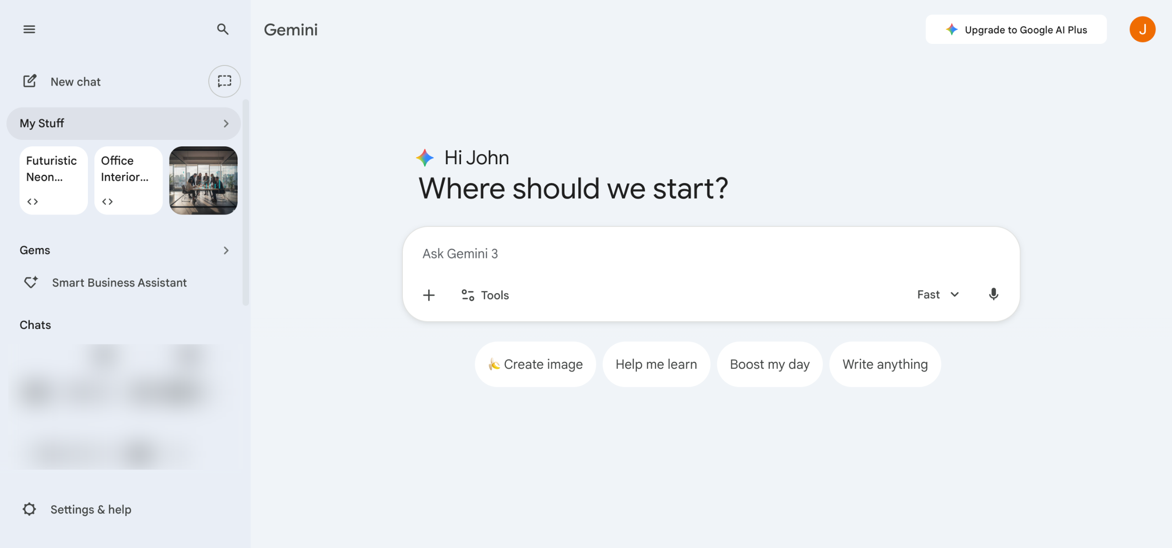Activate the microphone for voice input

pyautogui.click(x=993, y=294)
